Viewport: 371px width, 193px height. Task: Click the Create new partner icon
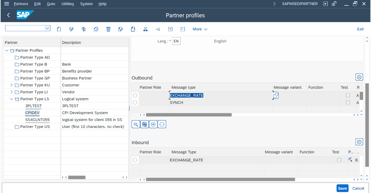click(x=59, y=29)
